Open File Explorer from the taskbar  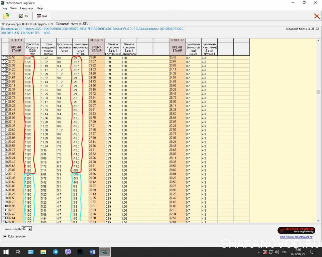pos(43,252)
